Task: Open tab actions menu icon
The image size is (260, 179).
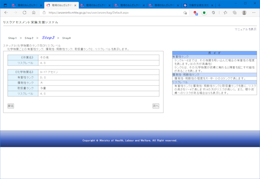Action: tap(5, 5)
